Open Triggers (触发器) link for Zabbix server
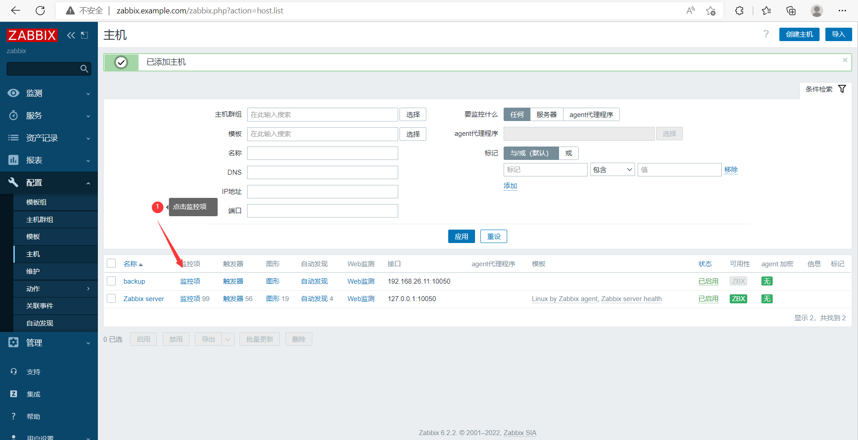The image size is (858, 440). click(x=233, y=299)
